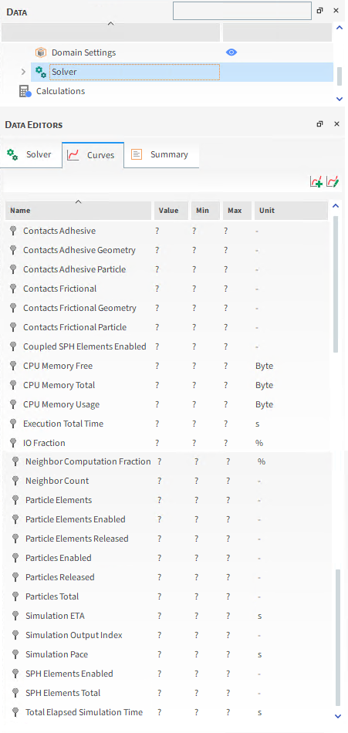
Task: Sort by the Name column header
Action: (x=78, y=211)
